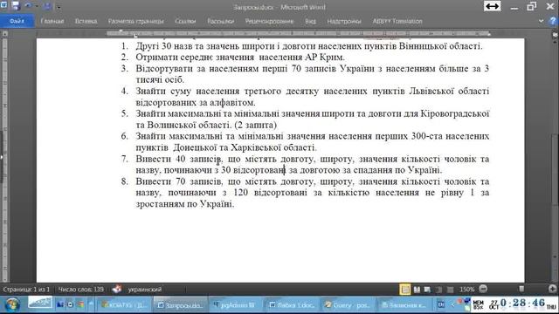The height and width of the screenshot is (314, 559).
Task: Click the MEM indicator widget in the tray
Action: click(x=478, y=305)
